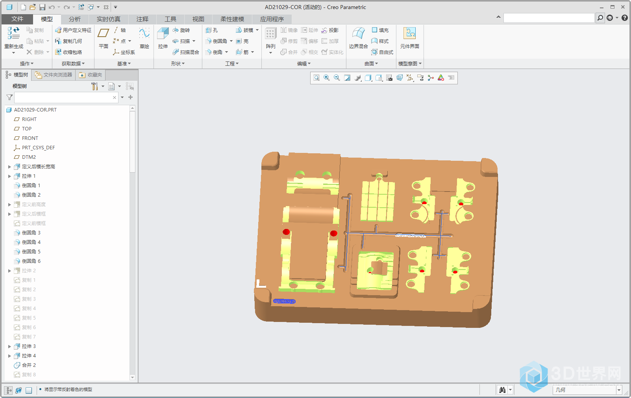Open the datum display filters icon

pyautogui.click(x=410, y=78)
